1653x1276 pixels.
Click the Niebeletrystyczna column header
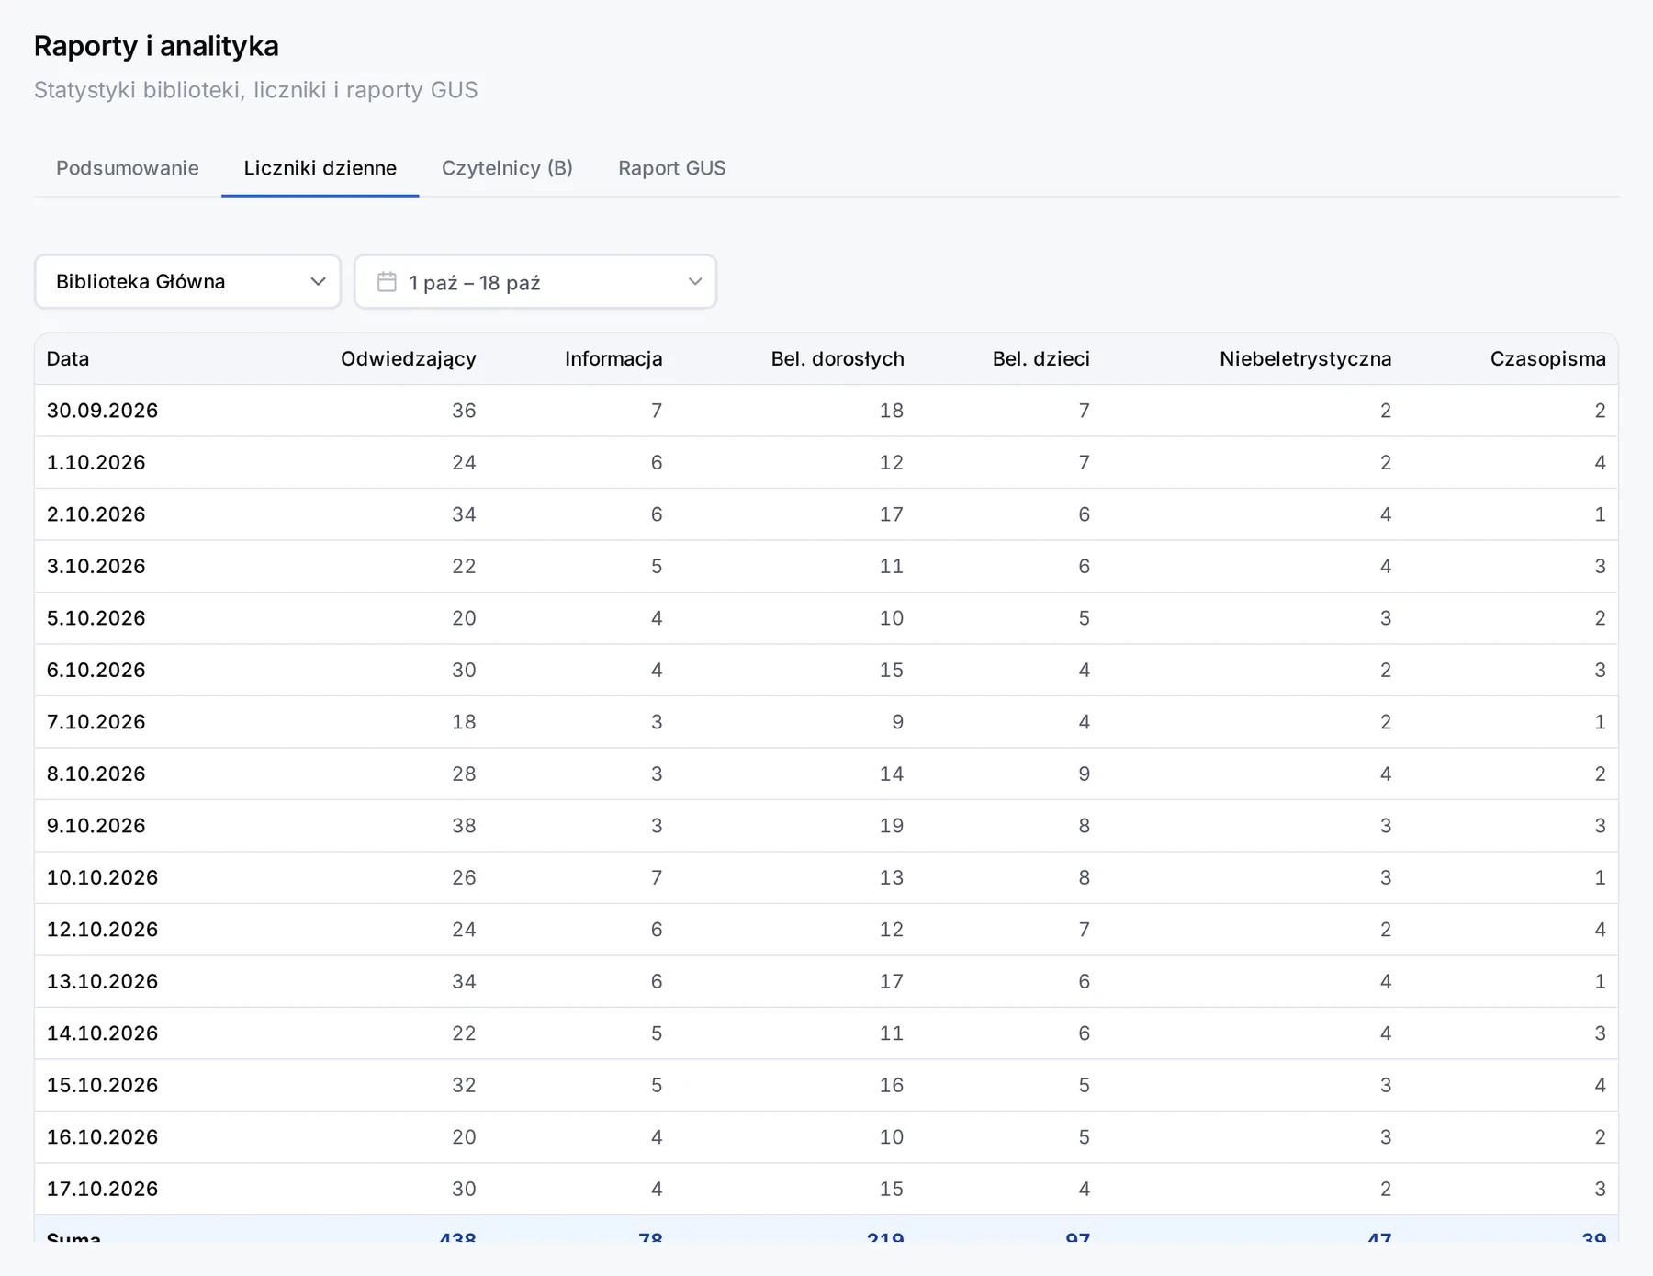[1306, 359]
